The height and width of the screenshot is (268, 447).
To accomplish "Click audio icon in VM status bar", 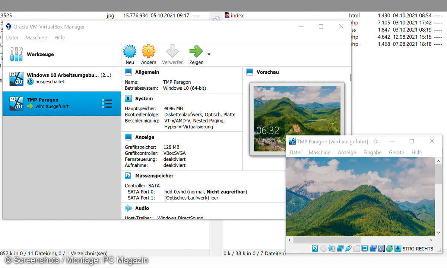I will pyautogui.click(x=332, y=248).
